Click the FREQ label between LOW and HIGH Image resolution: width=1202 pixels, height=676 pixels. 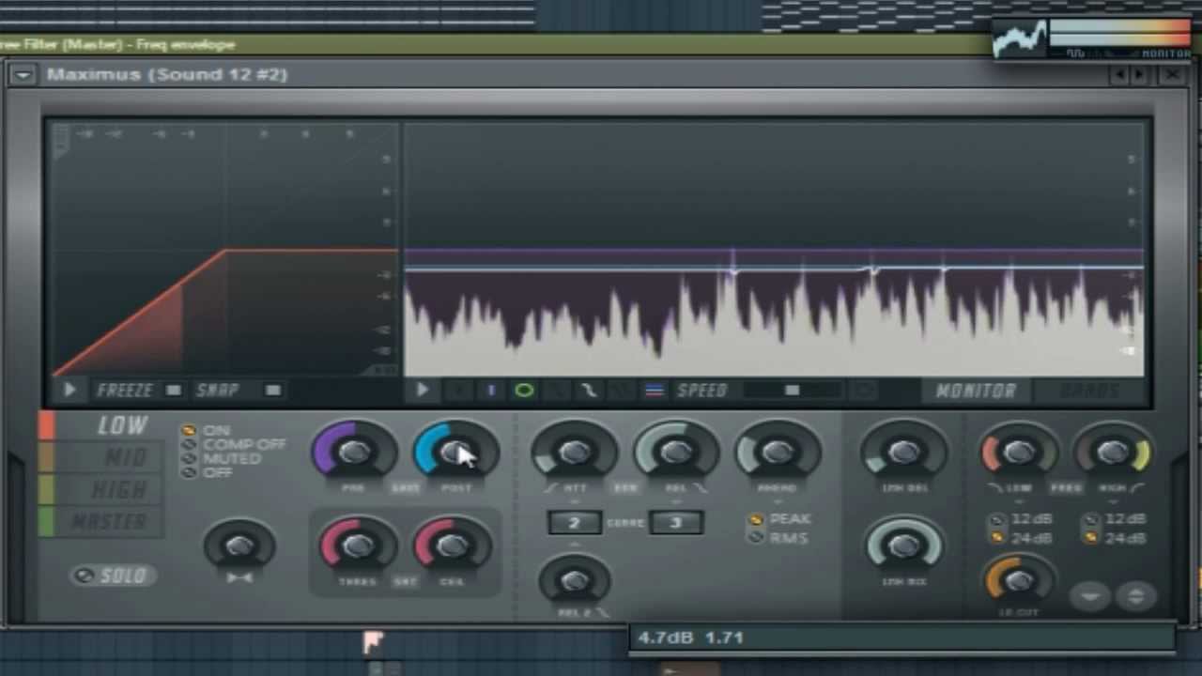(1066, 488)
